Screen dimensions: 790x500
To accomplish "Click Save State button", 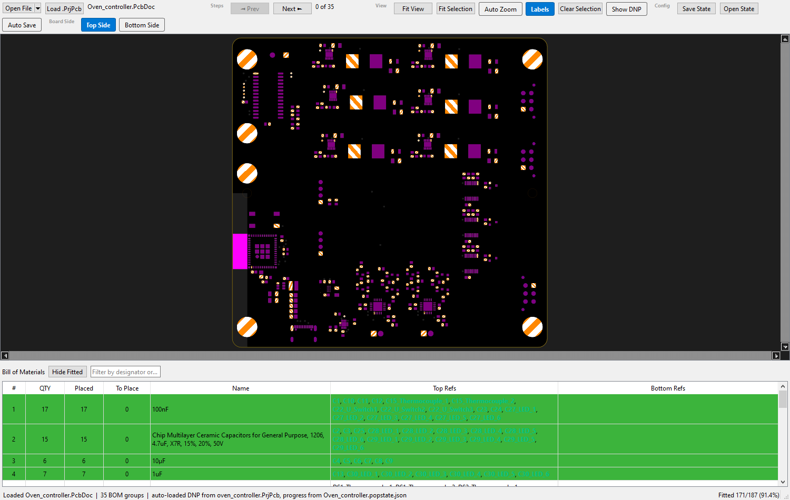I will pos(696,8).
